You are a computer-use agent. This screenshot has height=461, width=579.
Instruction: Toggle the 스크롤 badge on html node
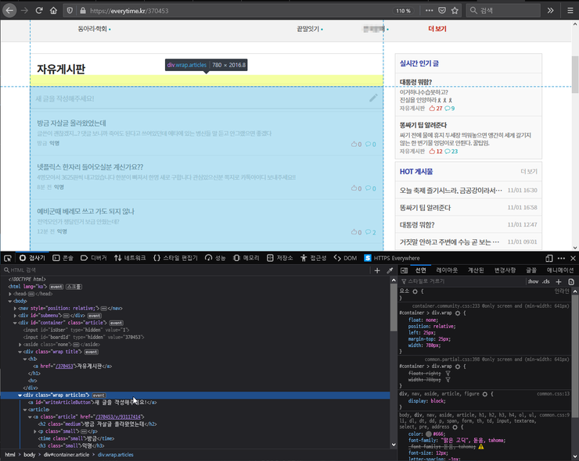pos(74,287)
